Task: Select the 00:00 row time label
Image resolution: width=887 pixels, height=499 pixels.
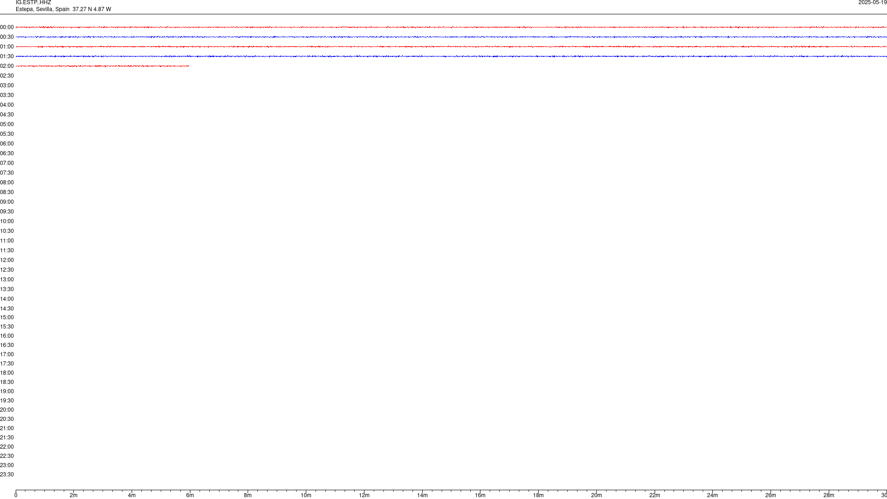Action: [x=7, y=27]
